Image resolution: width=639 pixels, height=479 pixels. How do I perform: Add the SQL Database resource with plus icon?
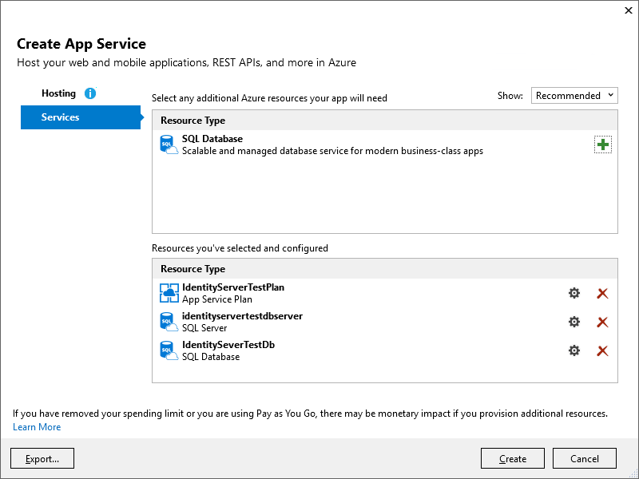click(x=603, y=144)
